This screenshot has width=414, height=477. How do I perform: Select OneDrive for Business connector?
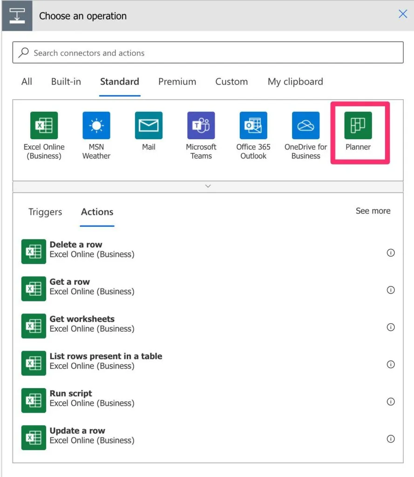(306, 126)
